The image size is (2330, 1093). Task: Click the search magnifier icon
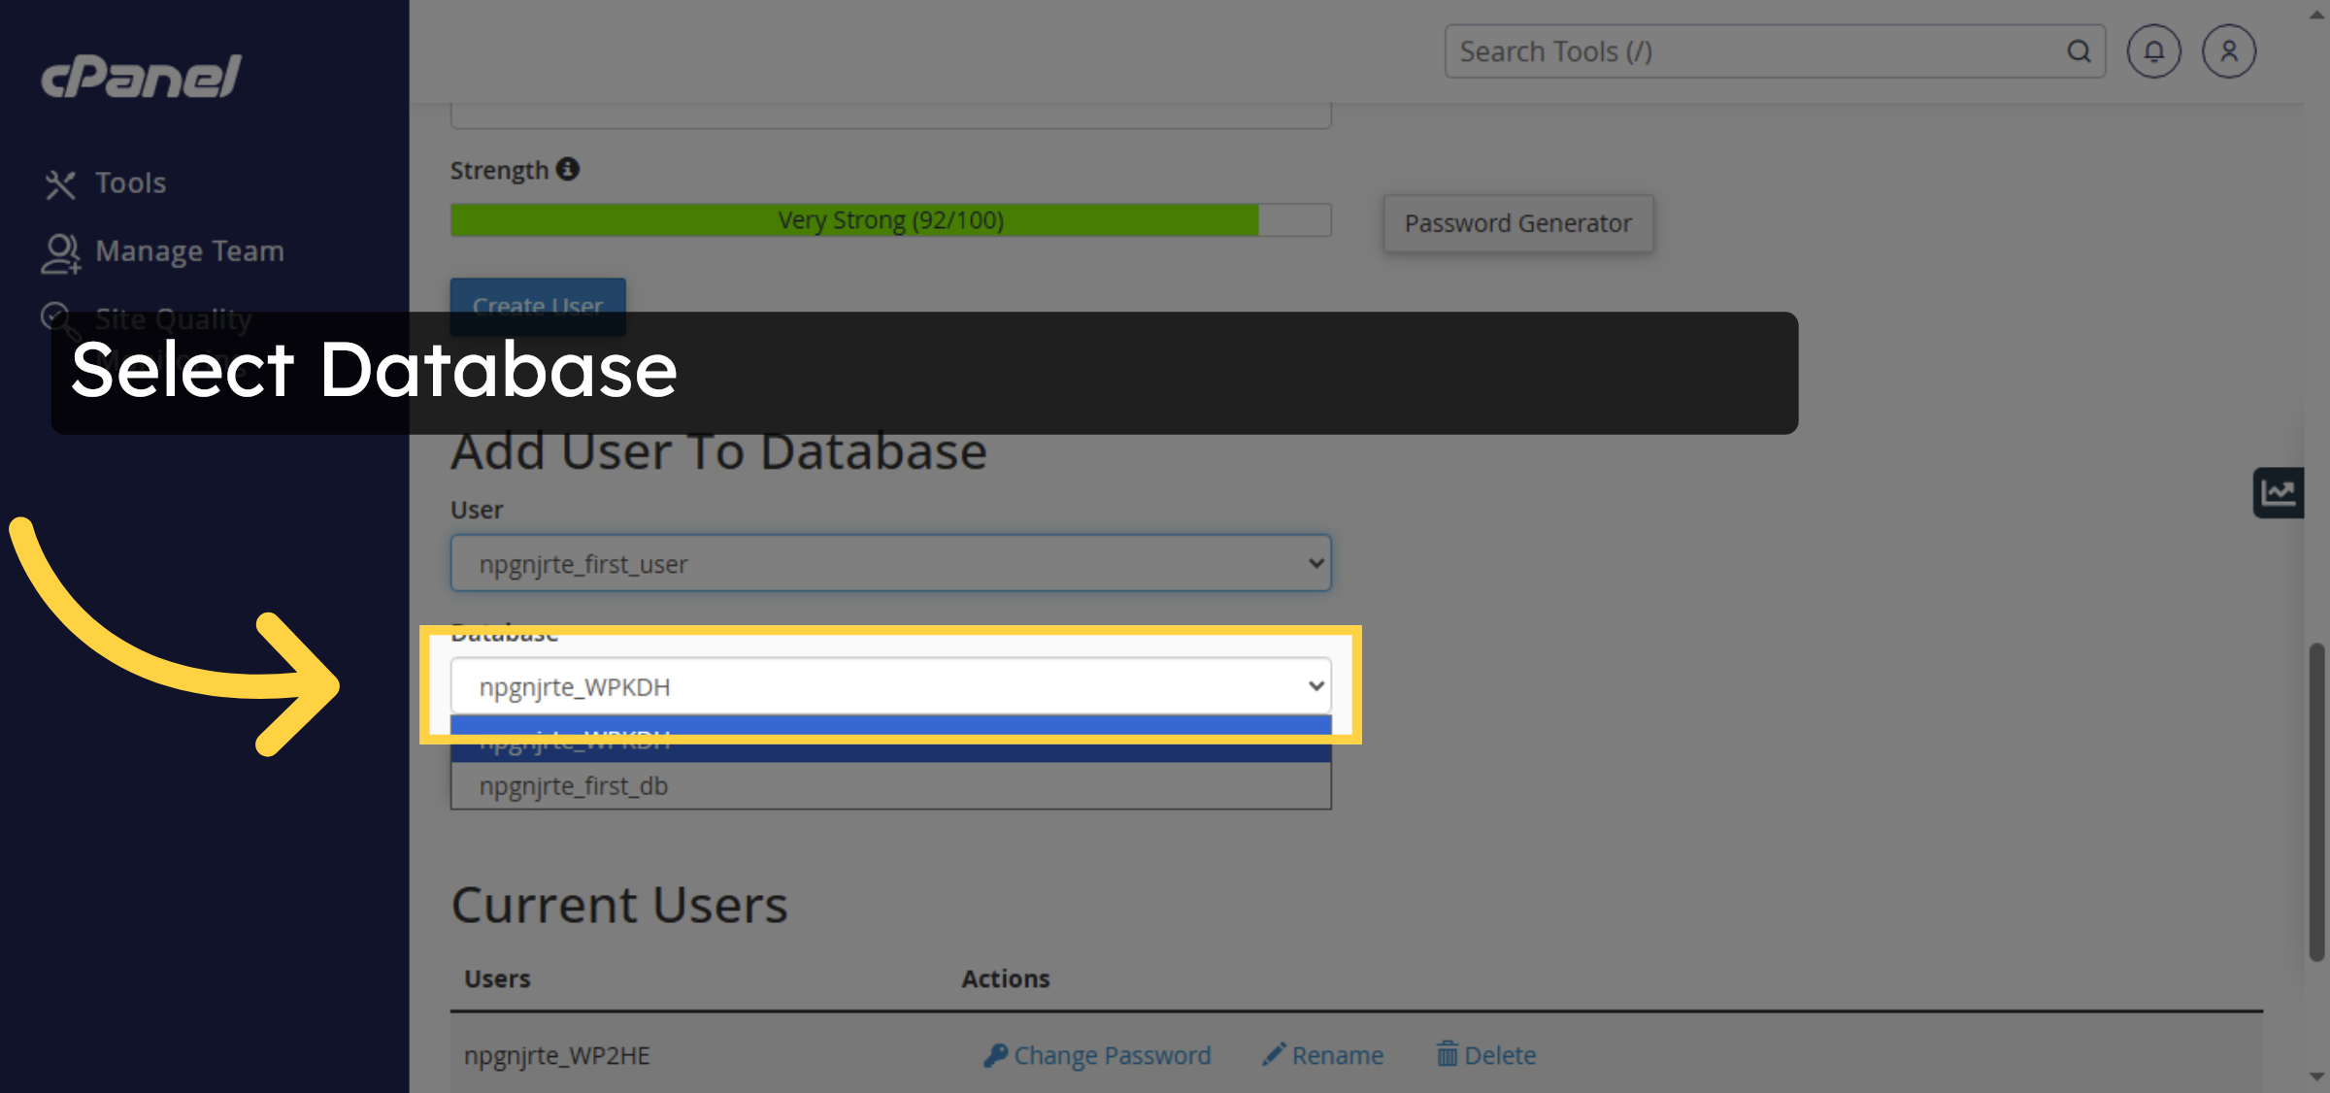point(2079,50)
